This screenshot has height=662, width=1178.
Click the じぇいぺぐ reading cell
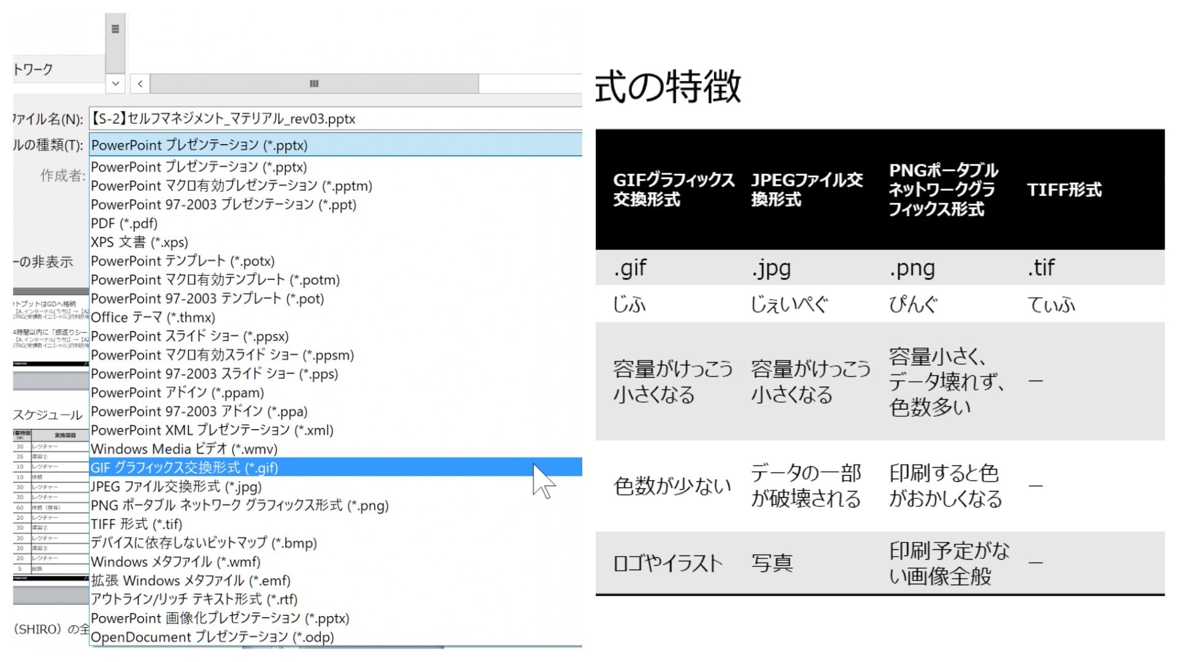click(790, 305)
